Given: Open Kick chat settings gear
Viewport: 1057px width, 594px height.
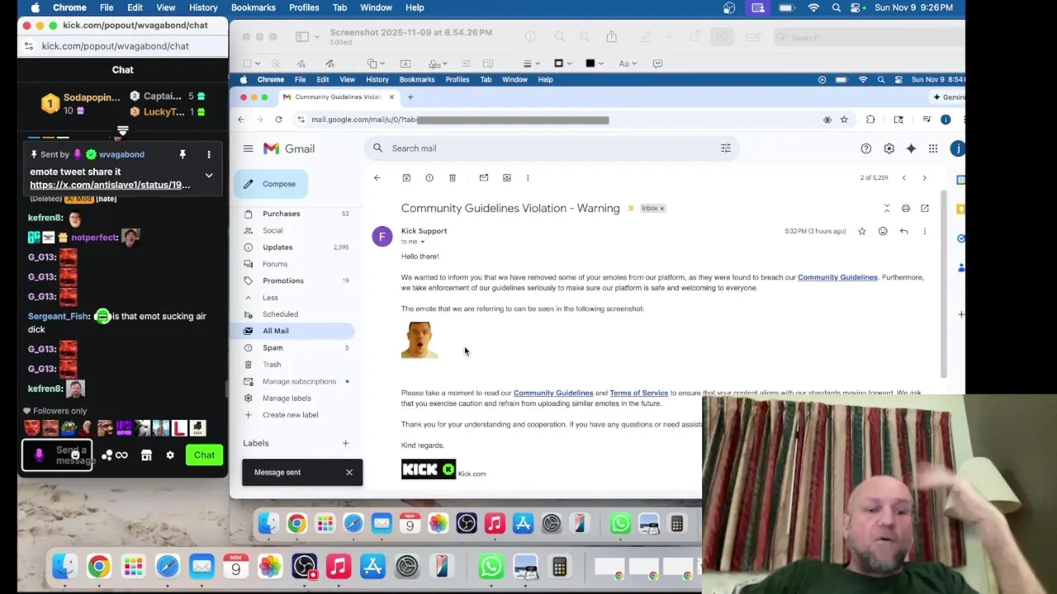Looking at the screenshot, I should coord(170,455).
